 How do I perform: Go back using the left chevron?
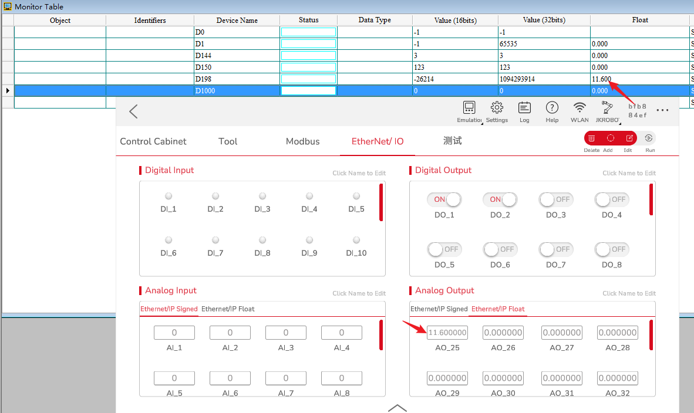click(133, 111)
